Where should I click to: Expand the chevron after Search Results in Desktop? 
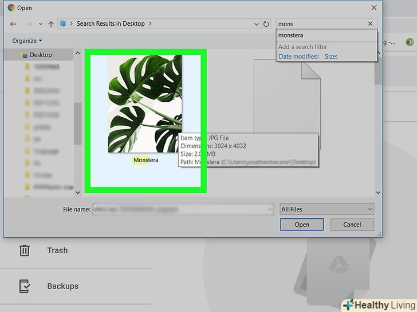click(x=150, y=23)
